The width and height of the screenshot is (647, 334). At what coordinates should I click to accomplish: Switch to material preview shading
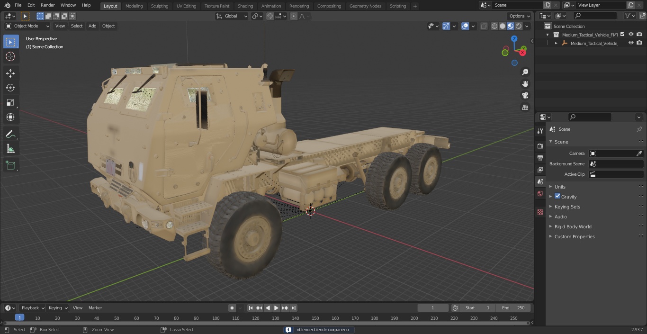(511, 27)
